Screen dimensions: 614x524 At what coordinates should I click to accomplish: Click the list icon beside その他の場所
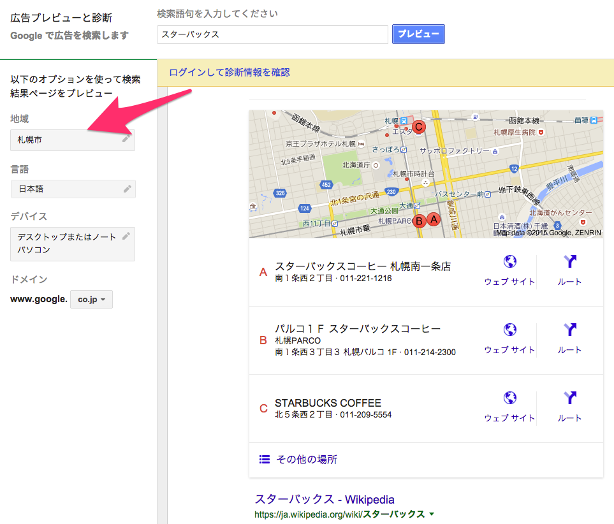[x=265, y=459]
